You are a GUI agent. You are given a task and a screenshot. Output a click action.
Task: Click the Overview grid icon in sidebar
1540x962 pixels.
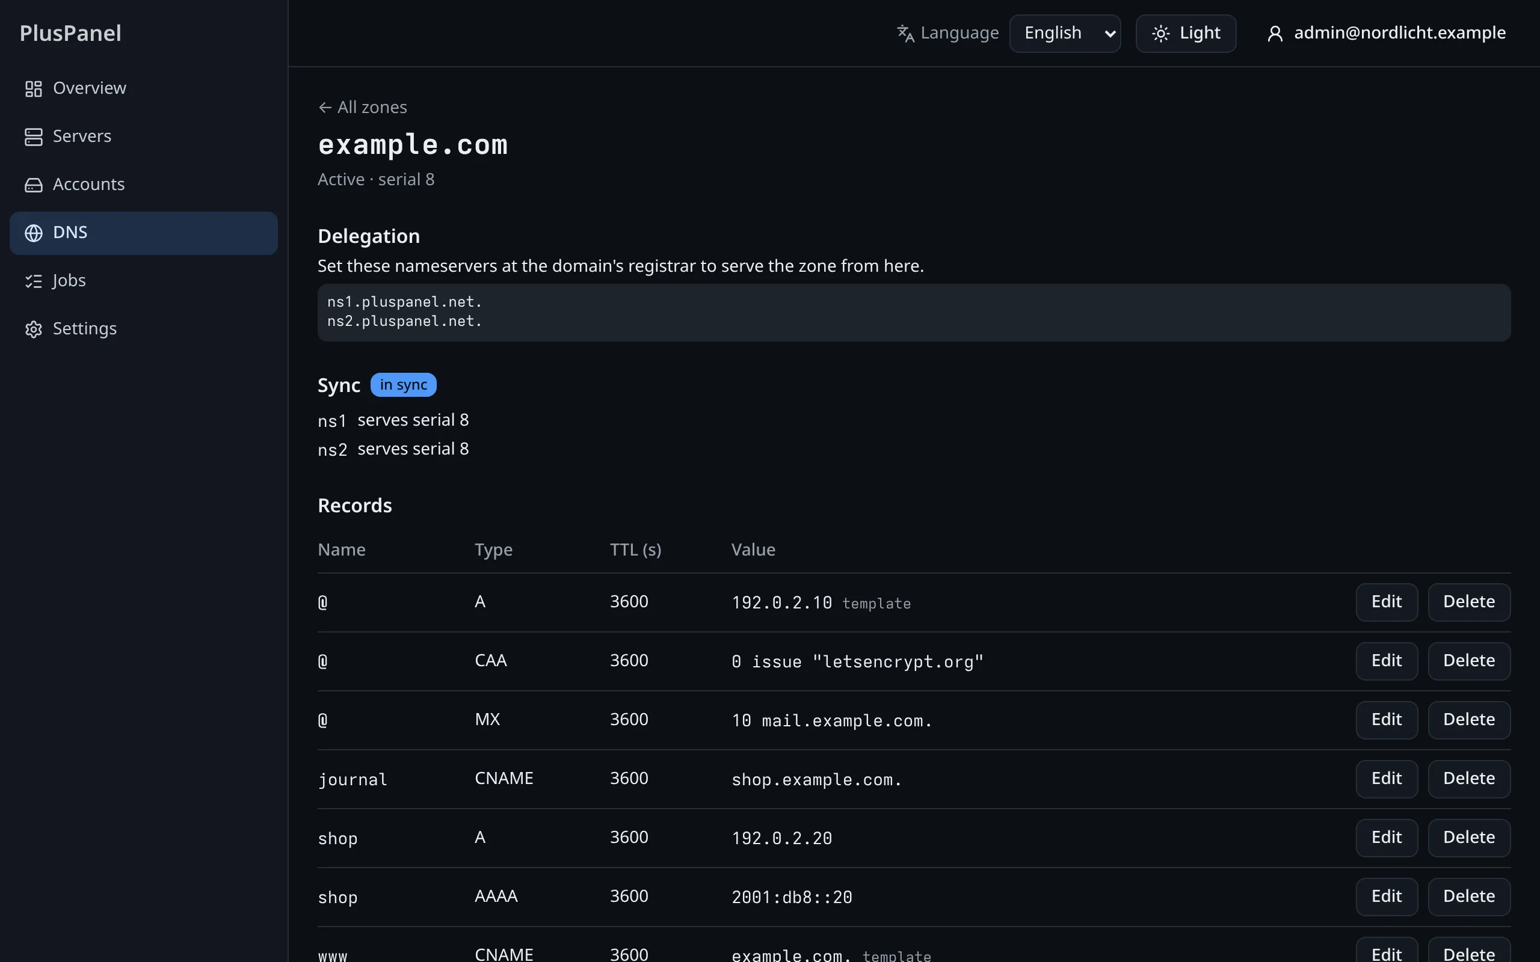point(33,88)
